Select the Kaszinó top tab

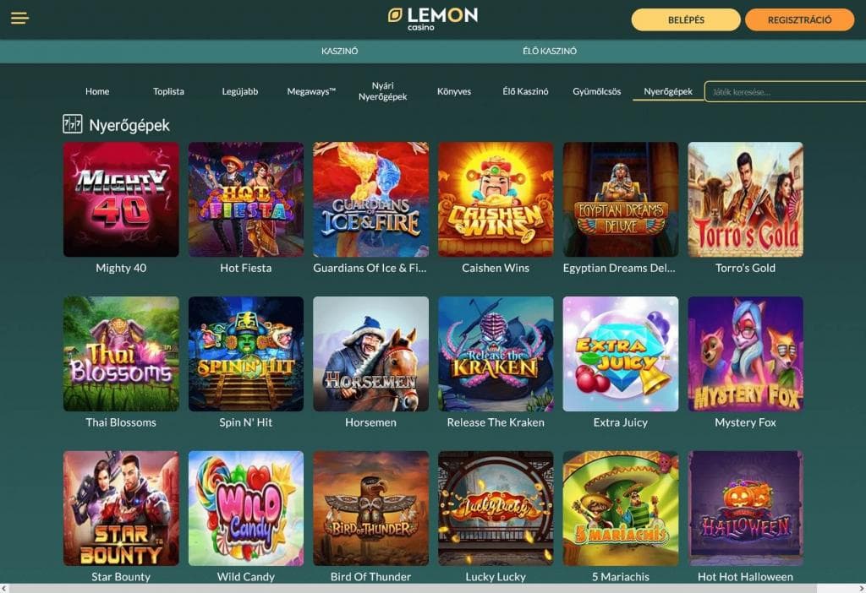click(x=340, y=51)
